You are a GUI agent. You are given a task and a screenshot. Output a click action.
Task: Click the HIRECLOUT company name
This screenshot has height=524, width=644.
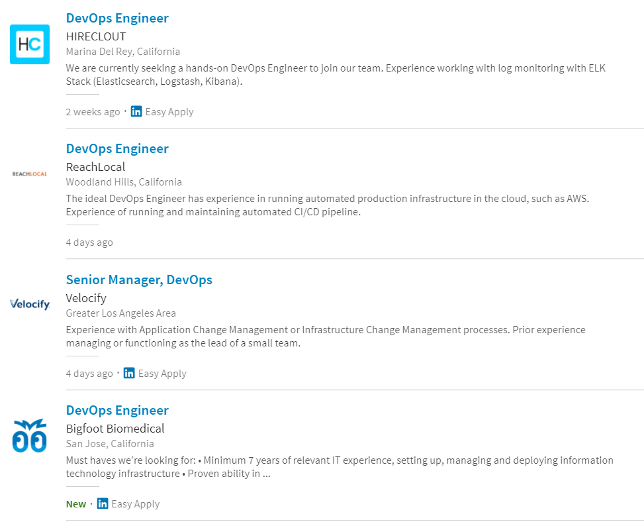point(96,36)
